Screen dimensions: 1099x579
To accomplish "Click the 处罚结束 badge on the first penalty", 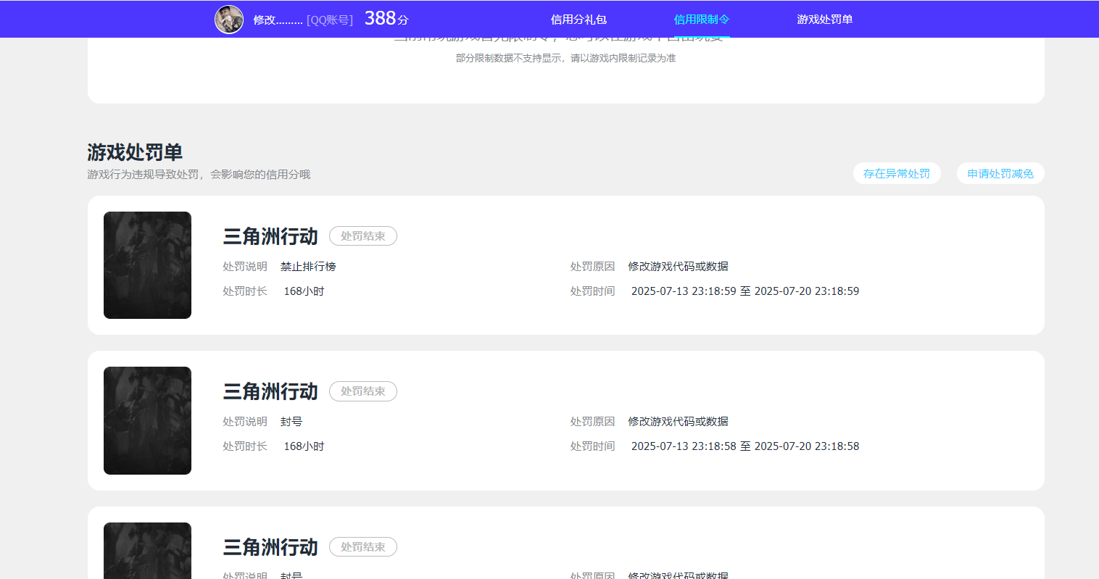I will coord(362,236).
